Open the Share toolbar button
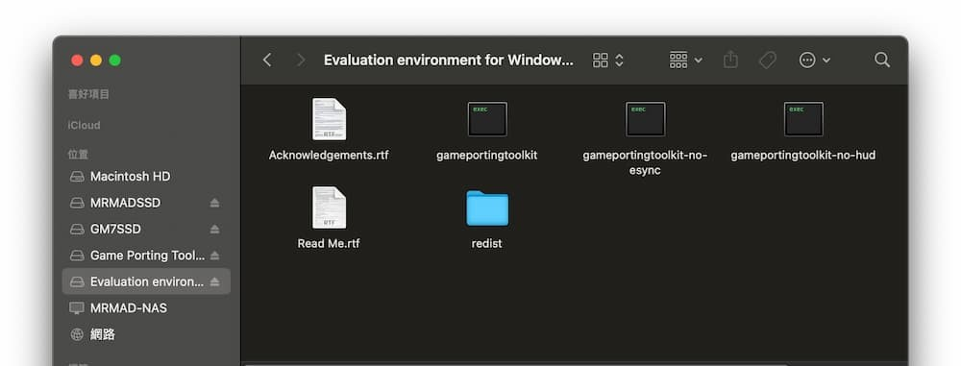The width and height of the screenshot is (961, 366). tap(730, 60)
